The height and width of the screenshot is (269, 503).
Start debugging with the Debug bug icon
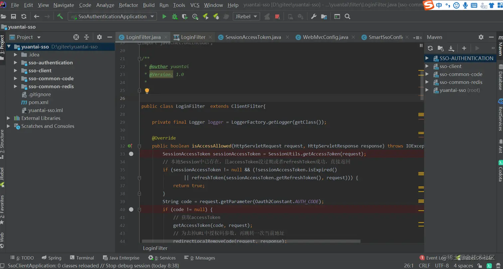pos(174,16)
